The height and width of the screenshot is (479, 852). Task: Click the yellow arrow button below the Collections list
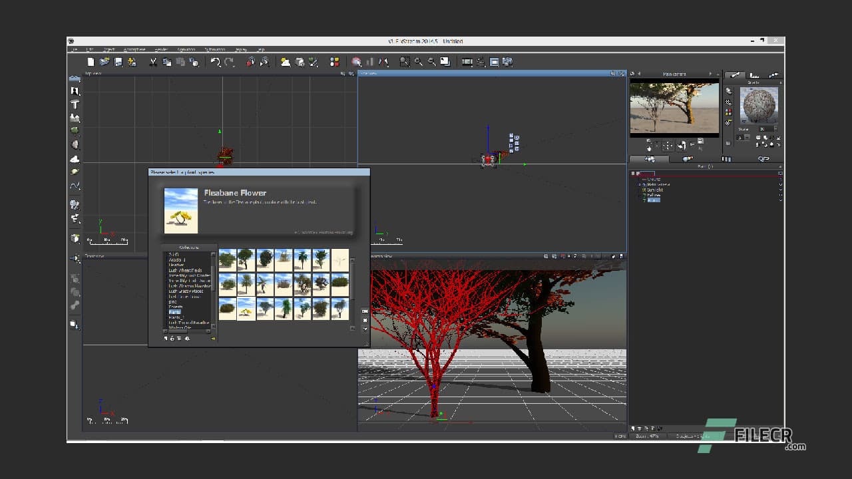click(x=213, y=338)
